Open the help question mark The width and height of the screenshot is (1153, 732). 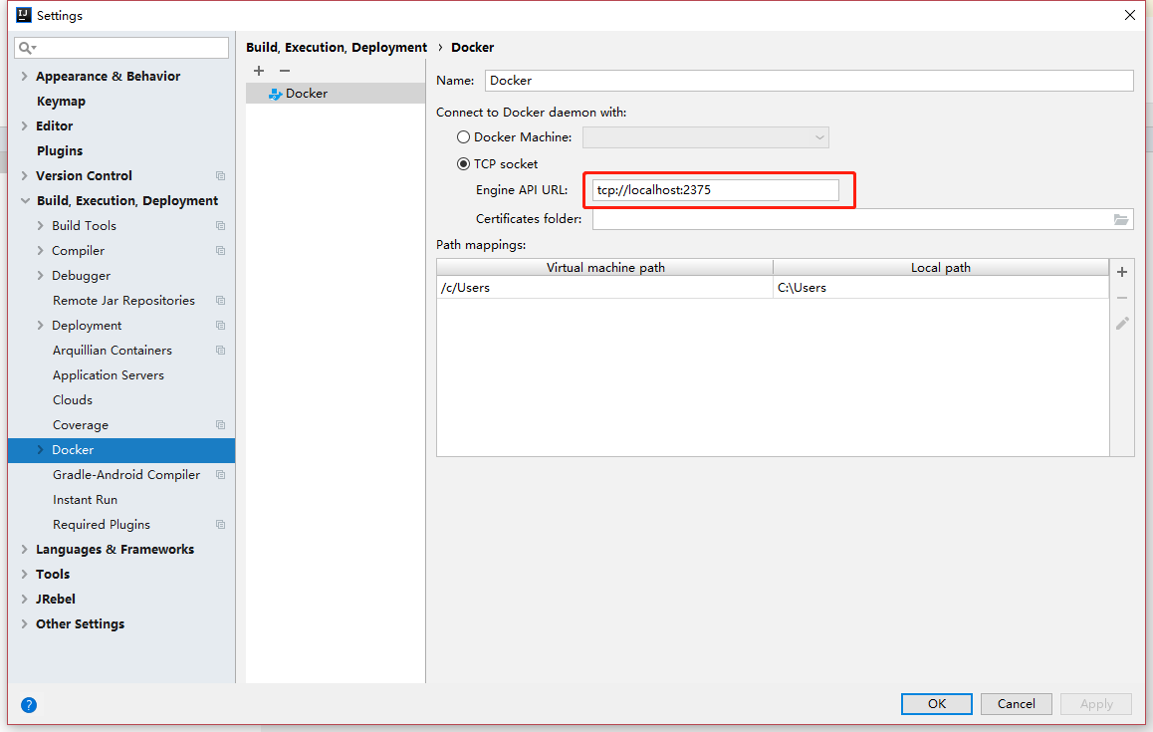point(29,705)
